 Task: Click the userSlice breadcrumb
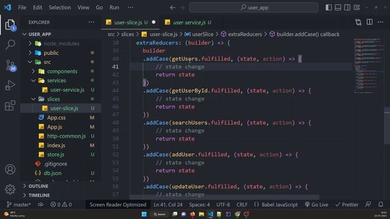click(x=199, y=34)
